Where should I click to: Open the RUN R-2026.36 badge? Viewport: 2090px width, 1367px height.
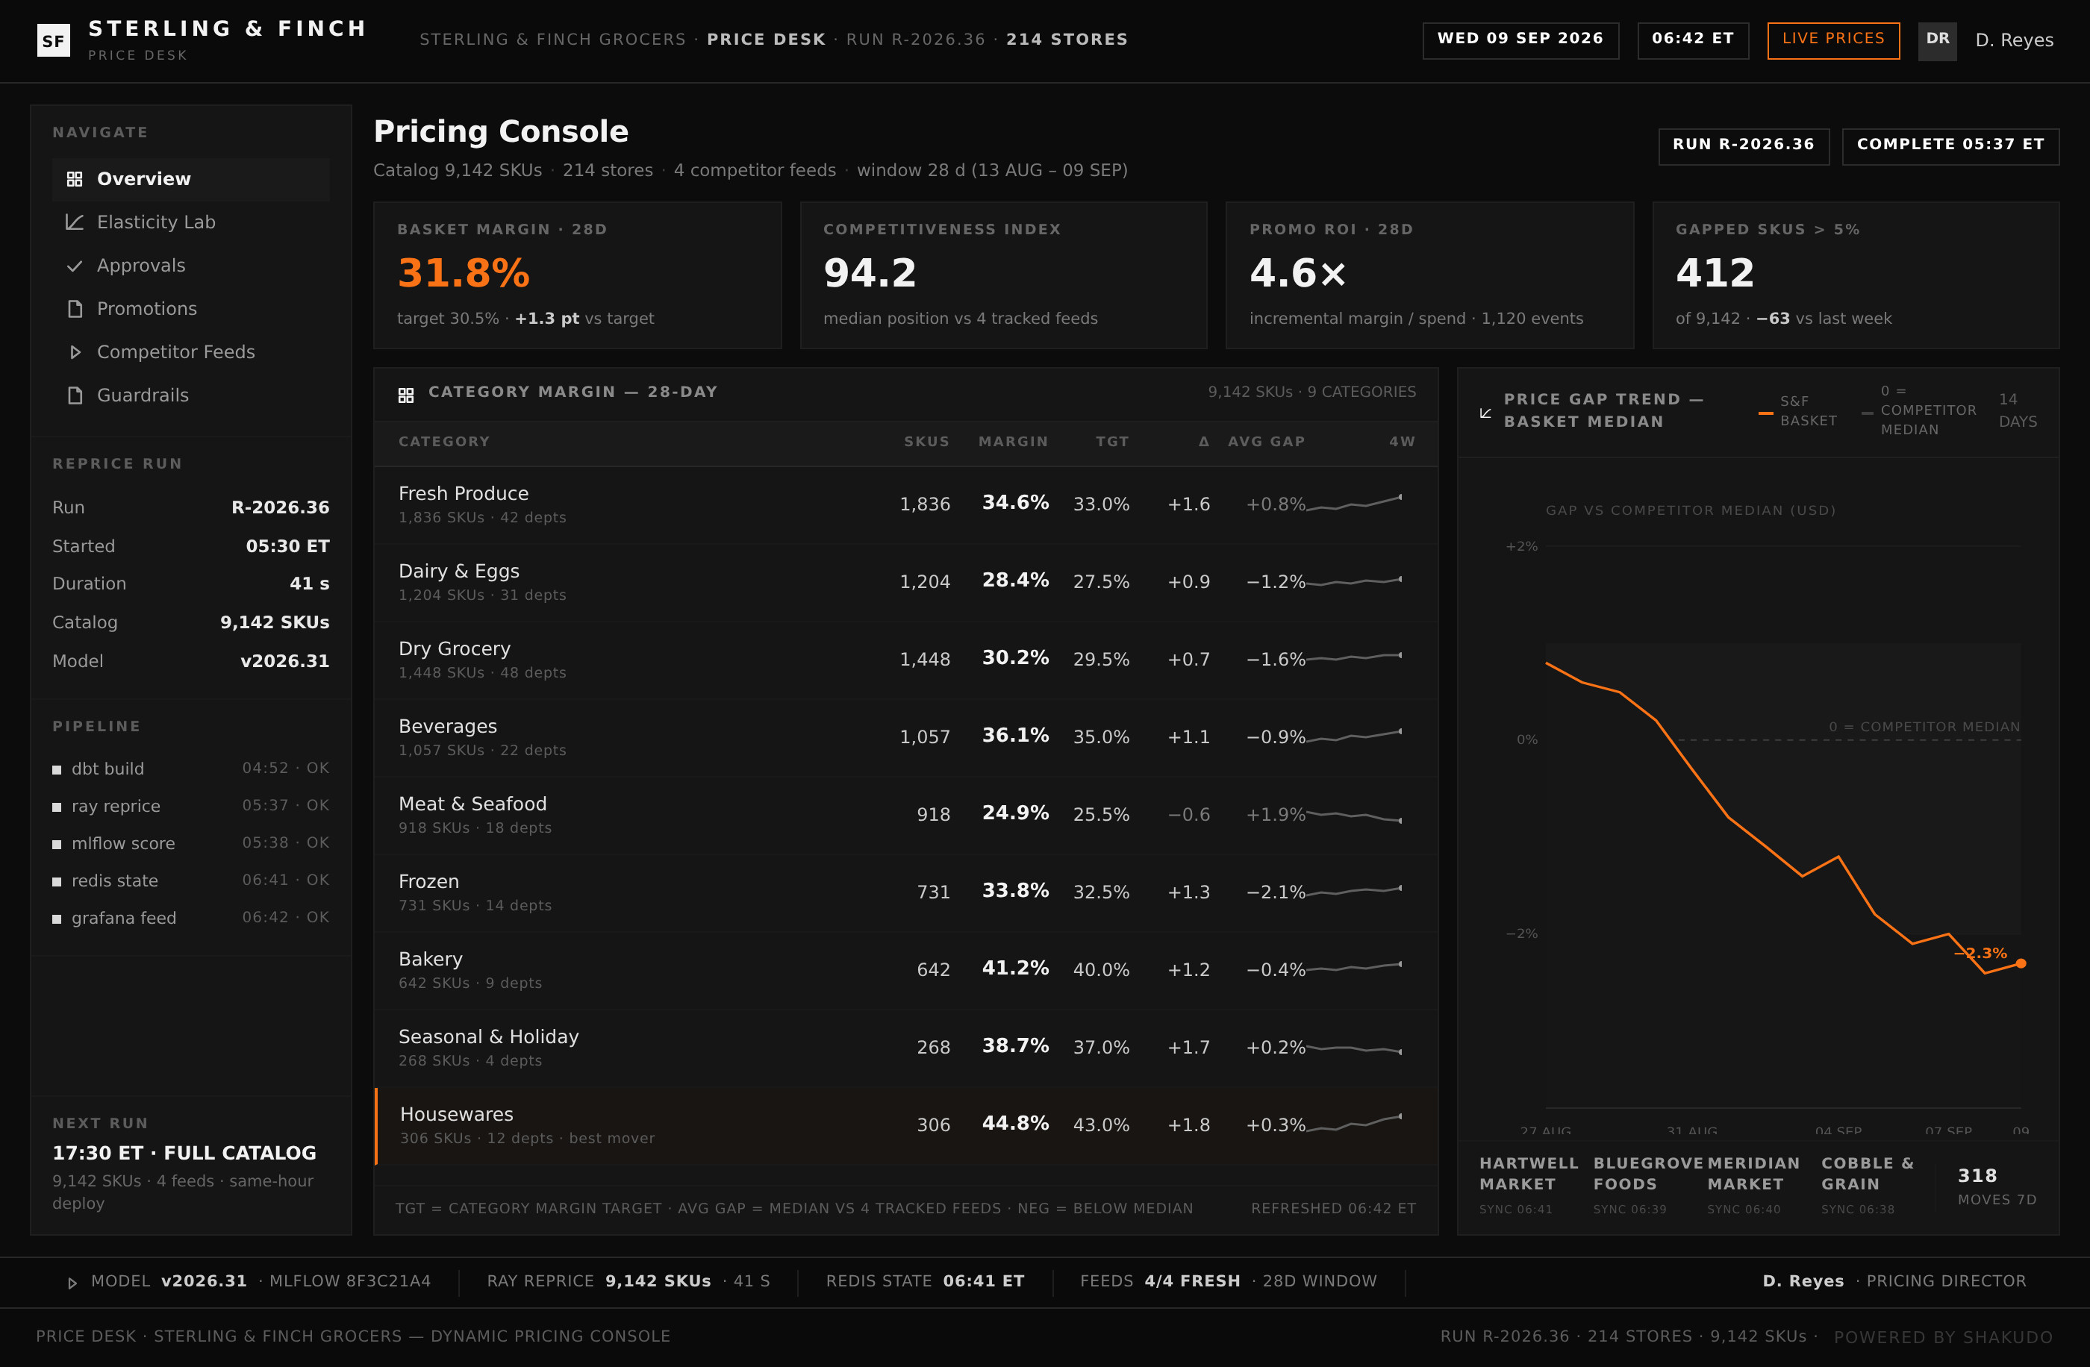point(1743,146)
